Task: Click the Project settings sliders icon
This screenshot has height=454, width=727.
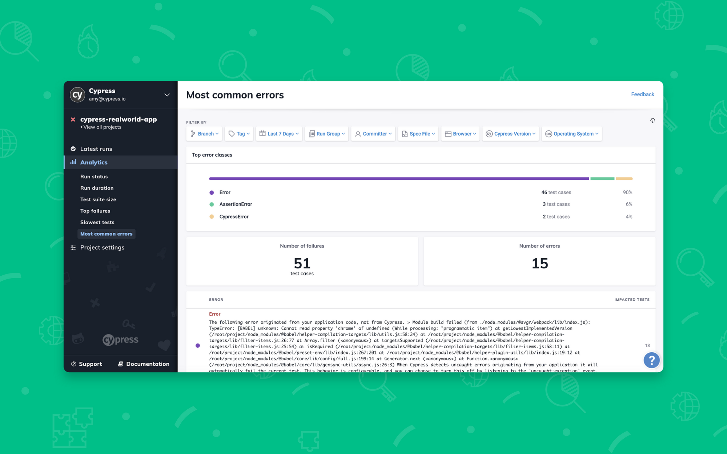Action: click(x=73, y=248)
